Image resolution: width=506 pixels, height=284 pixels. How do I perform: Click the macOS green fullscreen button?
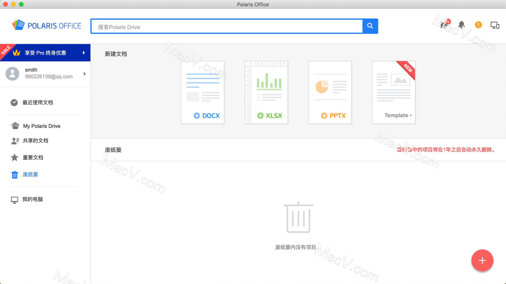pos(21,4)
